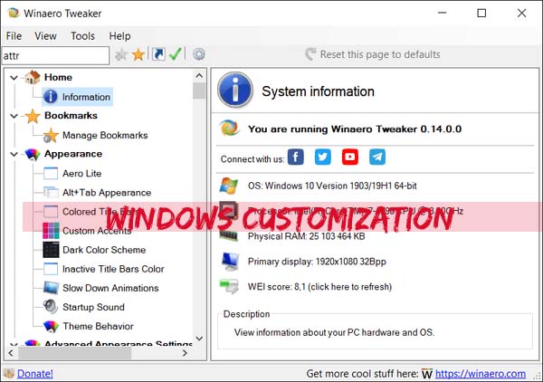Open settings gear icon in toolbar
Viewport: 543px width, 382px height.
tap(199, 54)
